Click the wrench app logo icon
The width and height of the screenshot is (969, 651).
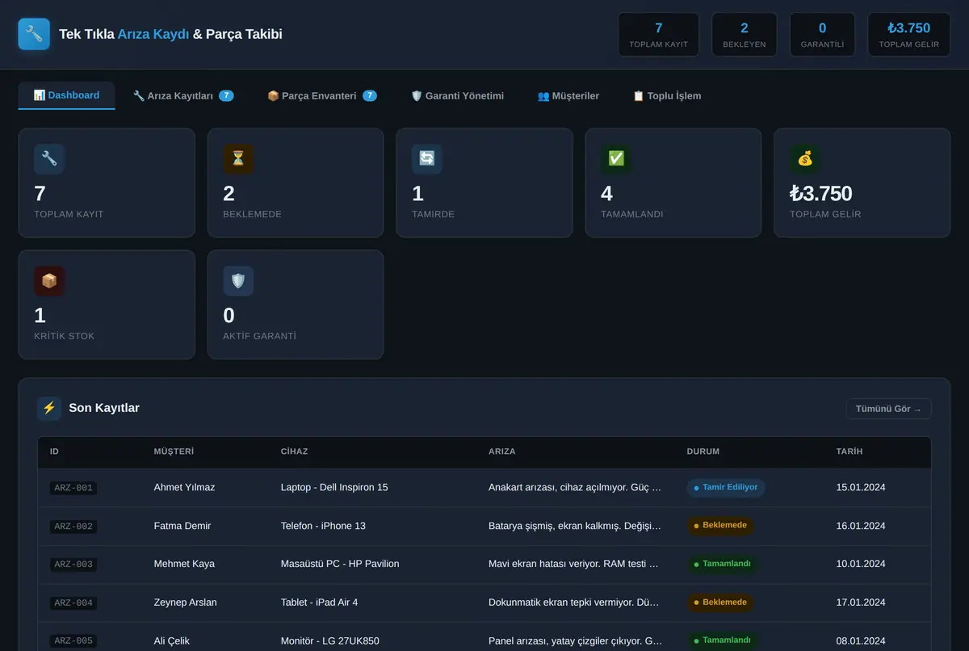34,34
